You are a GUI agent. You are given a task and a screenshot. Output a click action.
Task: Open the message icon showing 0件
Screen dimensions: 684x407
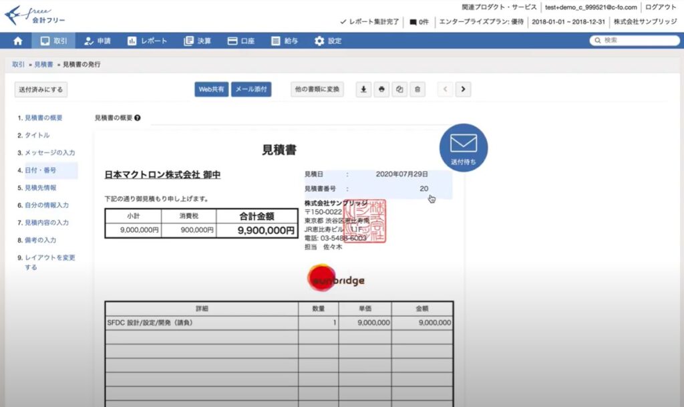coord(419,21)
